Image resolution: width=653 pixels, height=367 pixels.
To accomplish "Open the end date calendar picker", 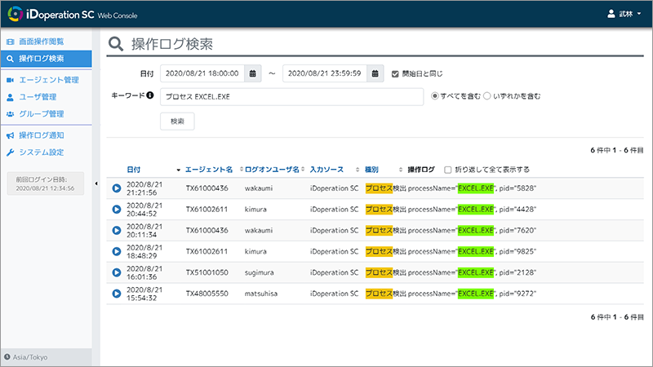I will point(375,73).
